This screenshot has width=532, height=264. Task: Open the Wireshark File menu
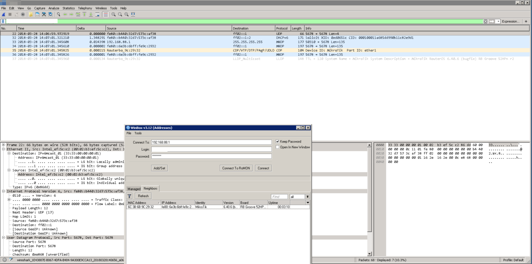(x=4, y=8)
